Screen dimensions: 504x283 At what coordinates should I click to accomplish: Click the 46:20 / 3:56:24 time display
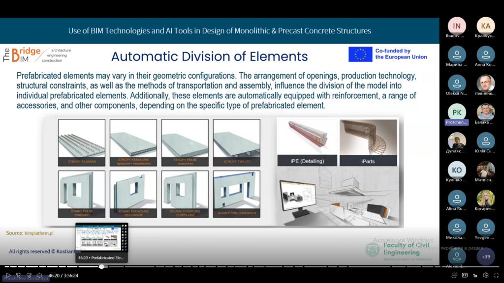coord(63,276)
